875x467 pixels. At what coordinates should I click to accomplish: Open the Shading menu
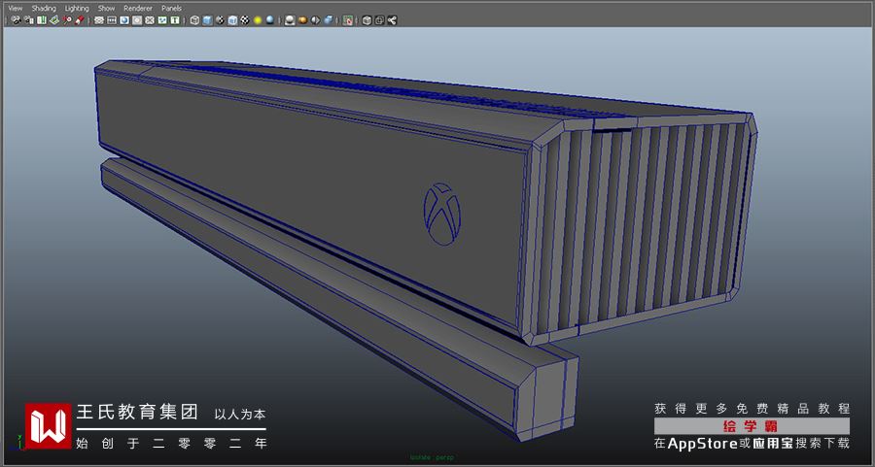click(44, 9)
